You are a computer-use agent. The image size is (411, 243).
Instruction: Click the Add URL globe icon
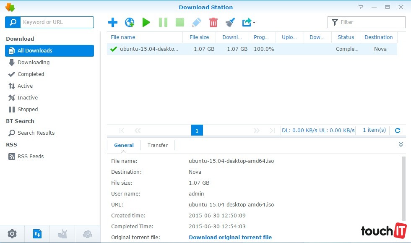pyautogui.click(x=130, y=22)
